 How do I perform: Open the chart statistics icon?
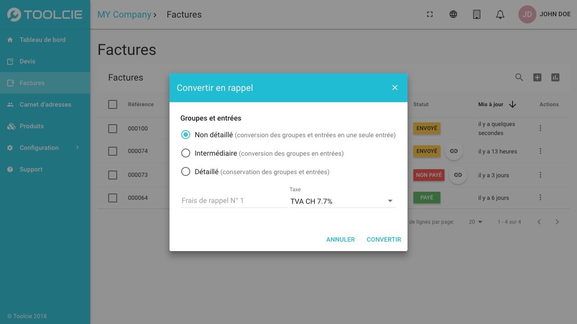[555, 77]
